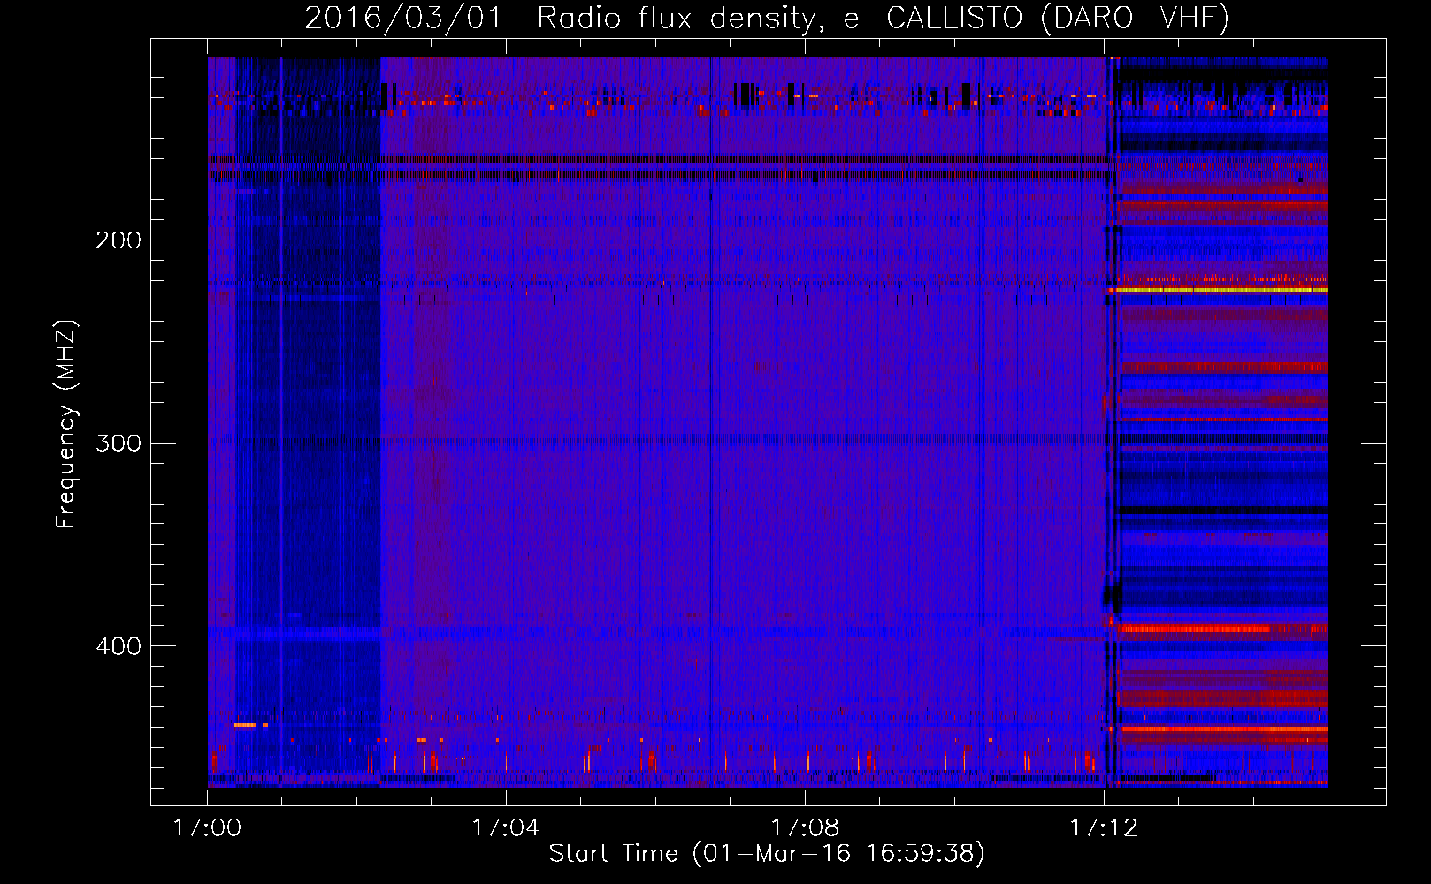Screen dimensions: 1431x884
Task: Select the 17:04 time tick label
Action: tap(505, 828)
